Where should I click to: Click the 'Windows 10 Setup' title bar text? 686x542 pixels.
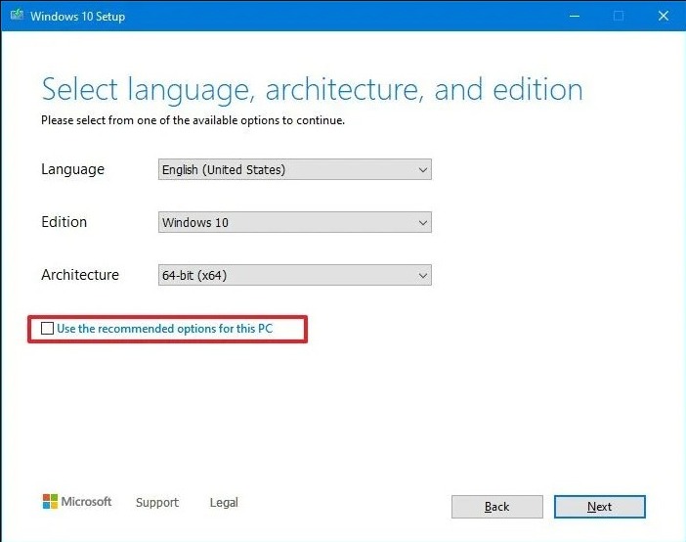pyautogui.click(x=78, y=17)
